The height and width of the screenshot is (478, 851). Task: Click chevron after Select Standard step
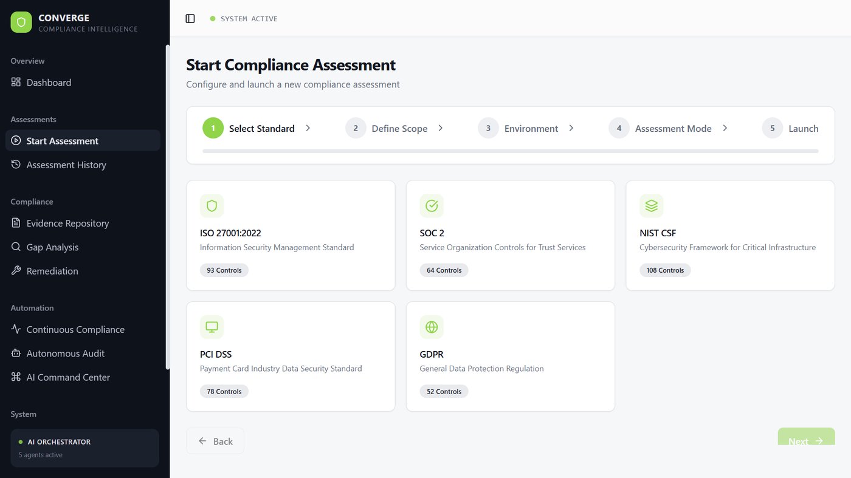tap(308, 128)
